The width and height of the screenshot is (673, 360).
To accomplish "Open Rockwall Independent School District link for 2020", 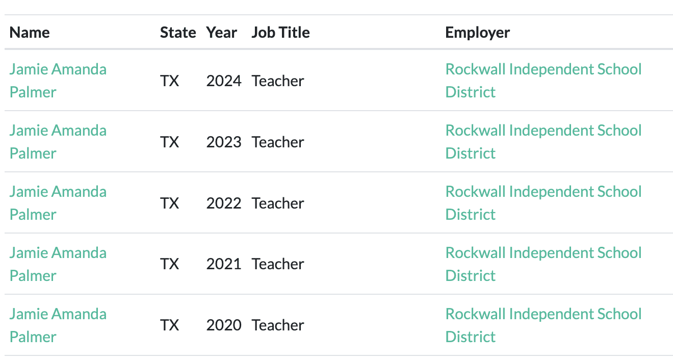I will (543, 325).
